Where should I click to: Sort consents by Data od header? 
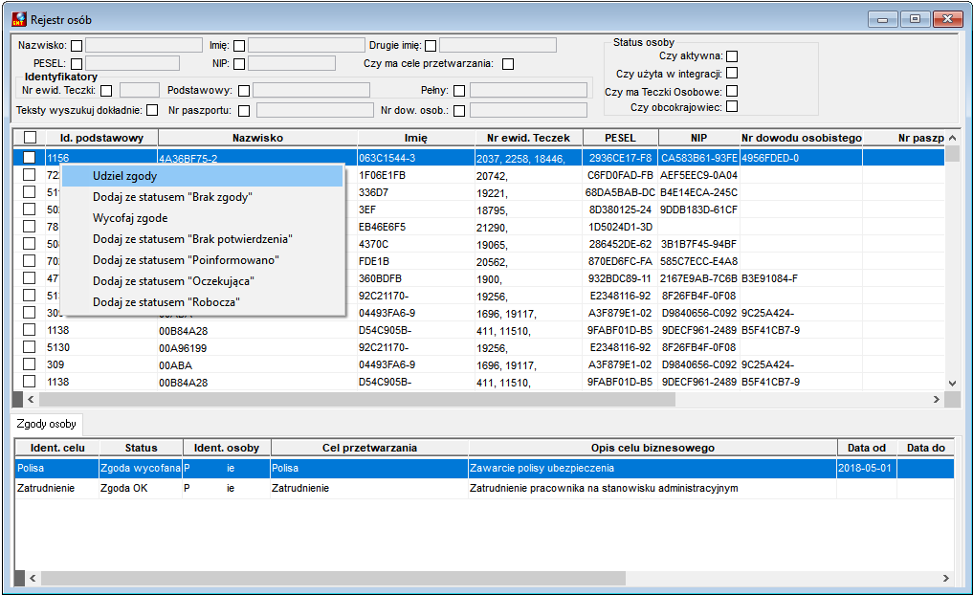pos(867,448)
